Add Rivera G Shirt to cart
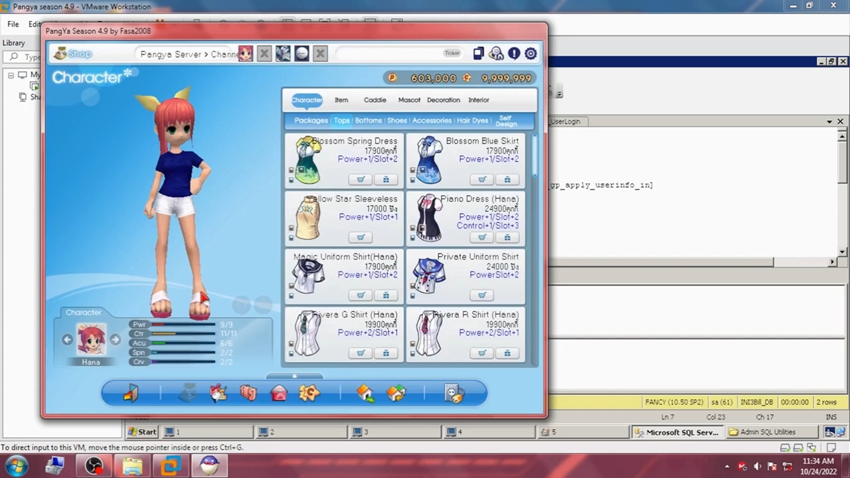Screen dimensions: 850x478 [x=361, y=353]
